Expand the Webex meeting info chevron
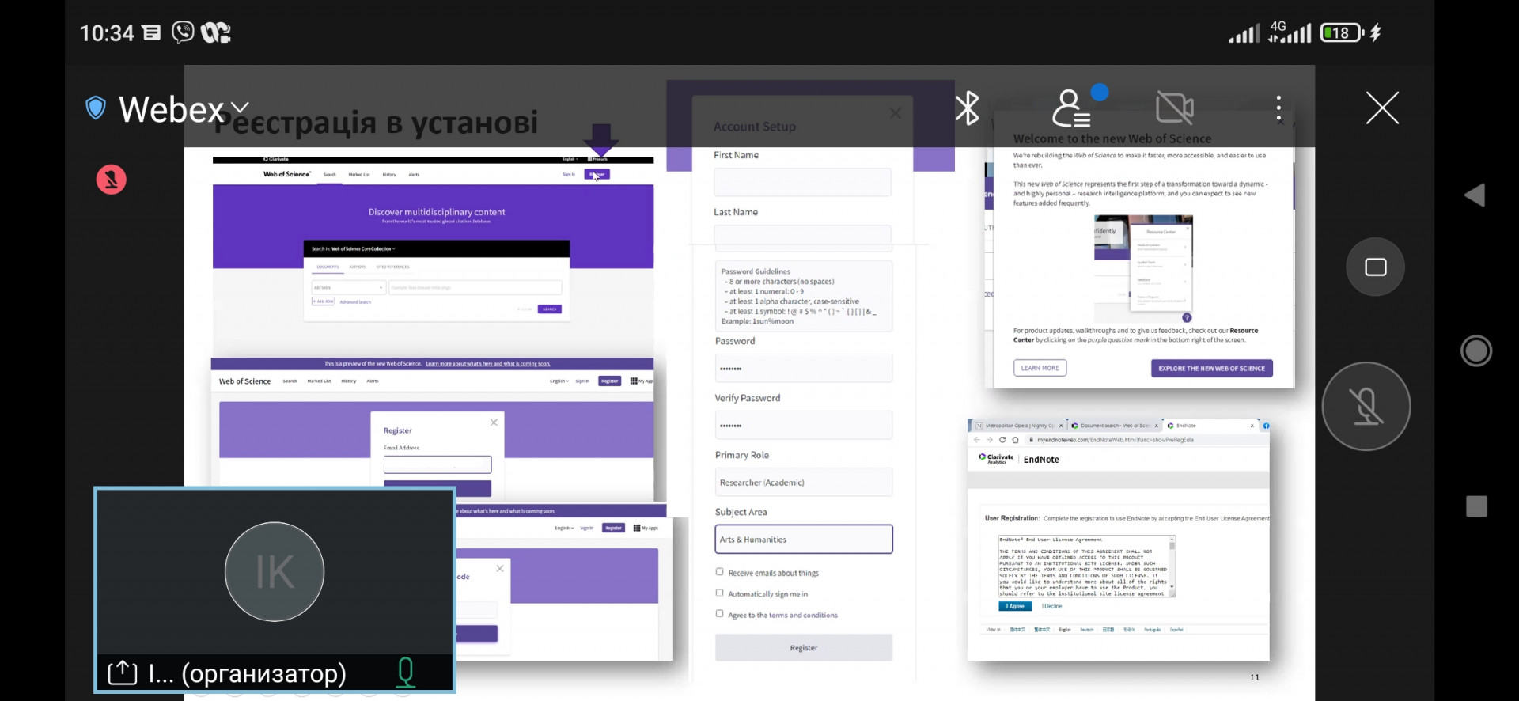 [240, 108]
